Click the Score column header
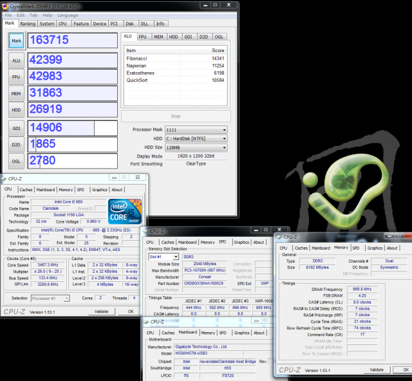This screenshot has width=412, height=381. click(x=204, y=50)
